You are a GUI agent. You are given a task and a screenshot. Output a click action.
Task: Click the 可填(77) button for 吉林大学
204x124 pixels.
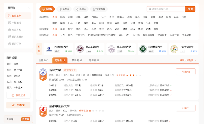tap(186, 72)
